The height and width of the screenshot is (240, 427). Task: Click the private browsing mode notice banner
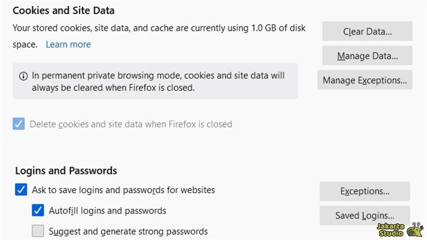(x=156, y=81)
